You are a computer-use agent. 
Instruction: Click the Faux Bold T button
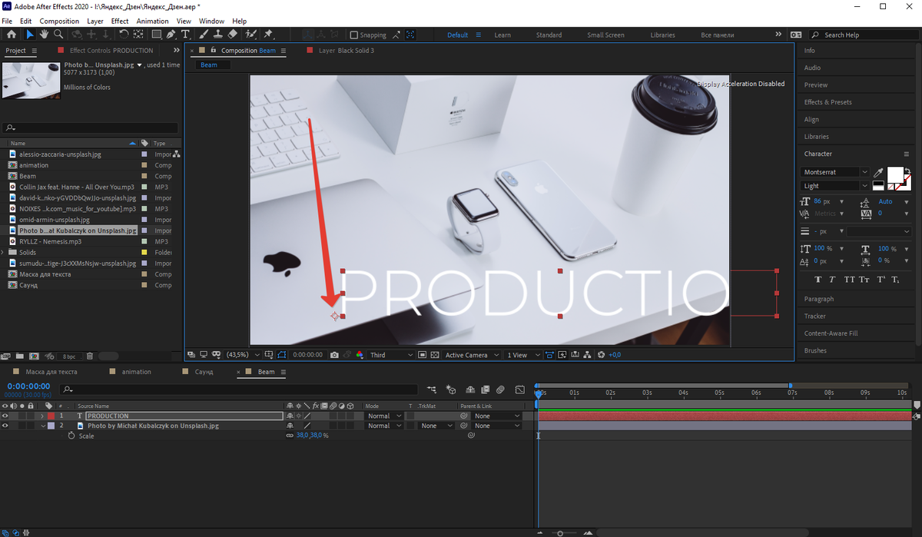point(817,280)
